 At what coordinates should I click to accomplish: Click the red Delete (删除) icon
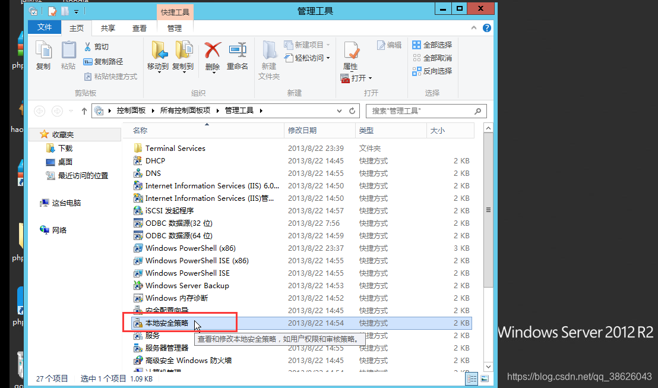click(x=213, y=51)
